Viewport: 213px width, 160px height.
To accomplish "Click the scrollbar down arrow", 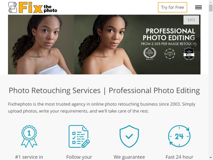I will [x=211, y=158].
